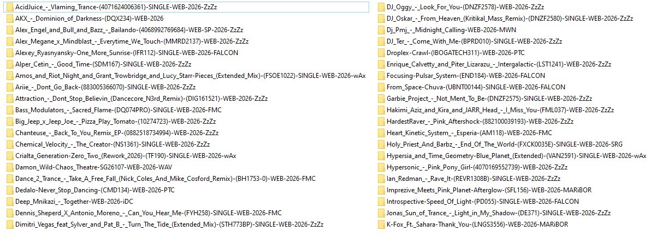Click folder icon of From_Space-Chuva
The image size is (657, 237).
point(381,87)
